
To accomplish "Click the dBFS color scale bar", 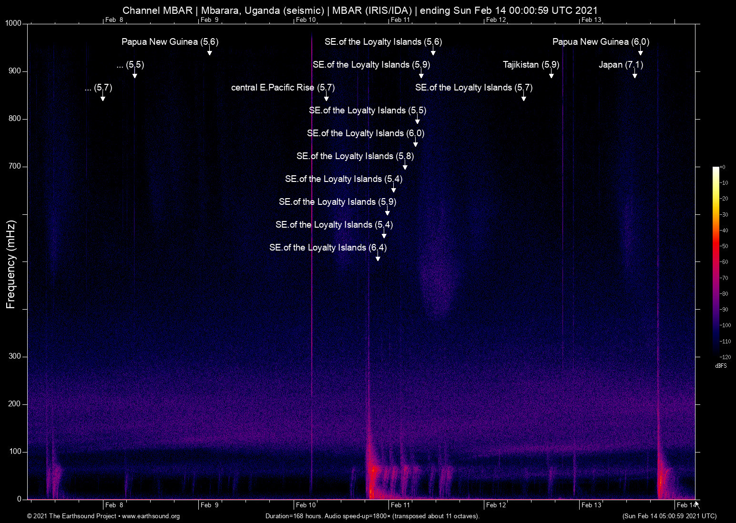I will pos(716,262).
